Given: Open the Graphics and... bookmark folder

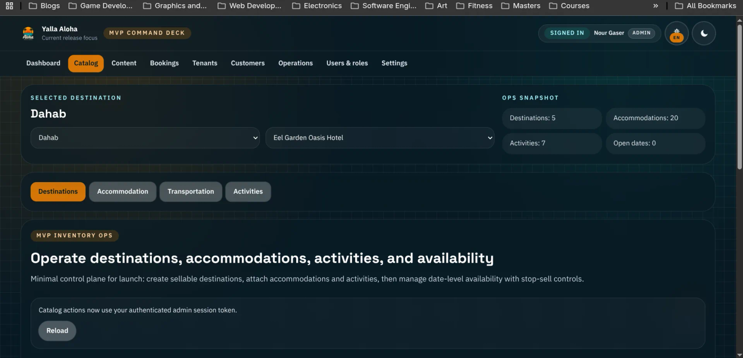Looking at the screenshot, I should [175, 6].
